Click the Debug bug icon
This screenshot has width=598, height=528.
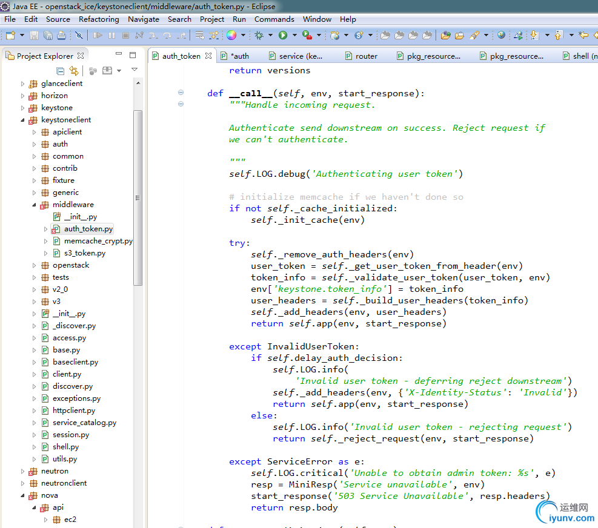(259, 36)
